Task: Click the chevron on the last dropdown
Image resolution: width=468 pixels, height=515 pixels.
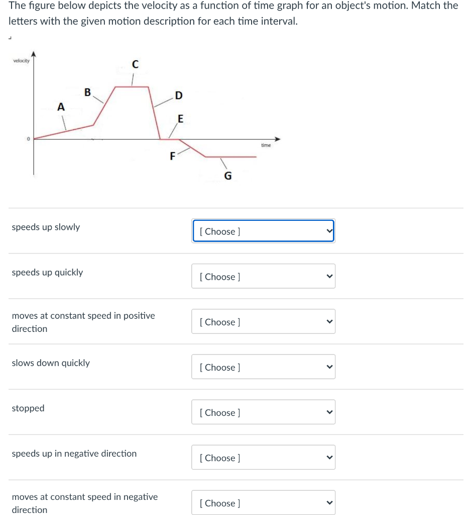Action: (x=329, y=502)
